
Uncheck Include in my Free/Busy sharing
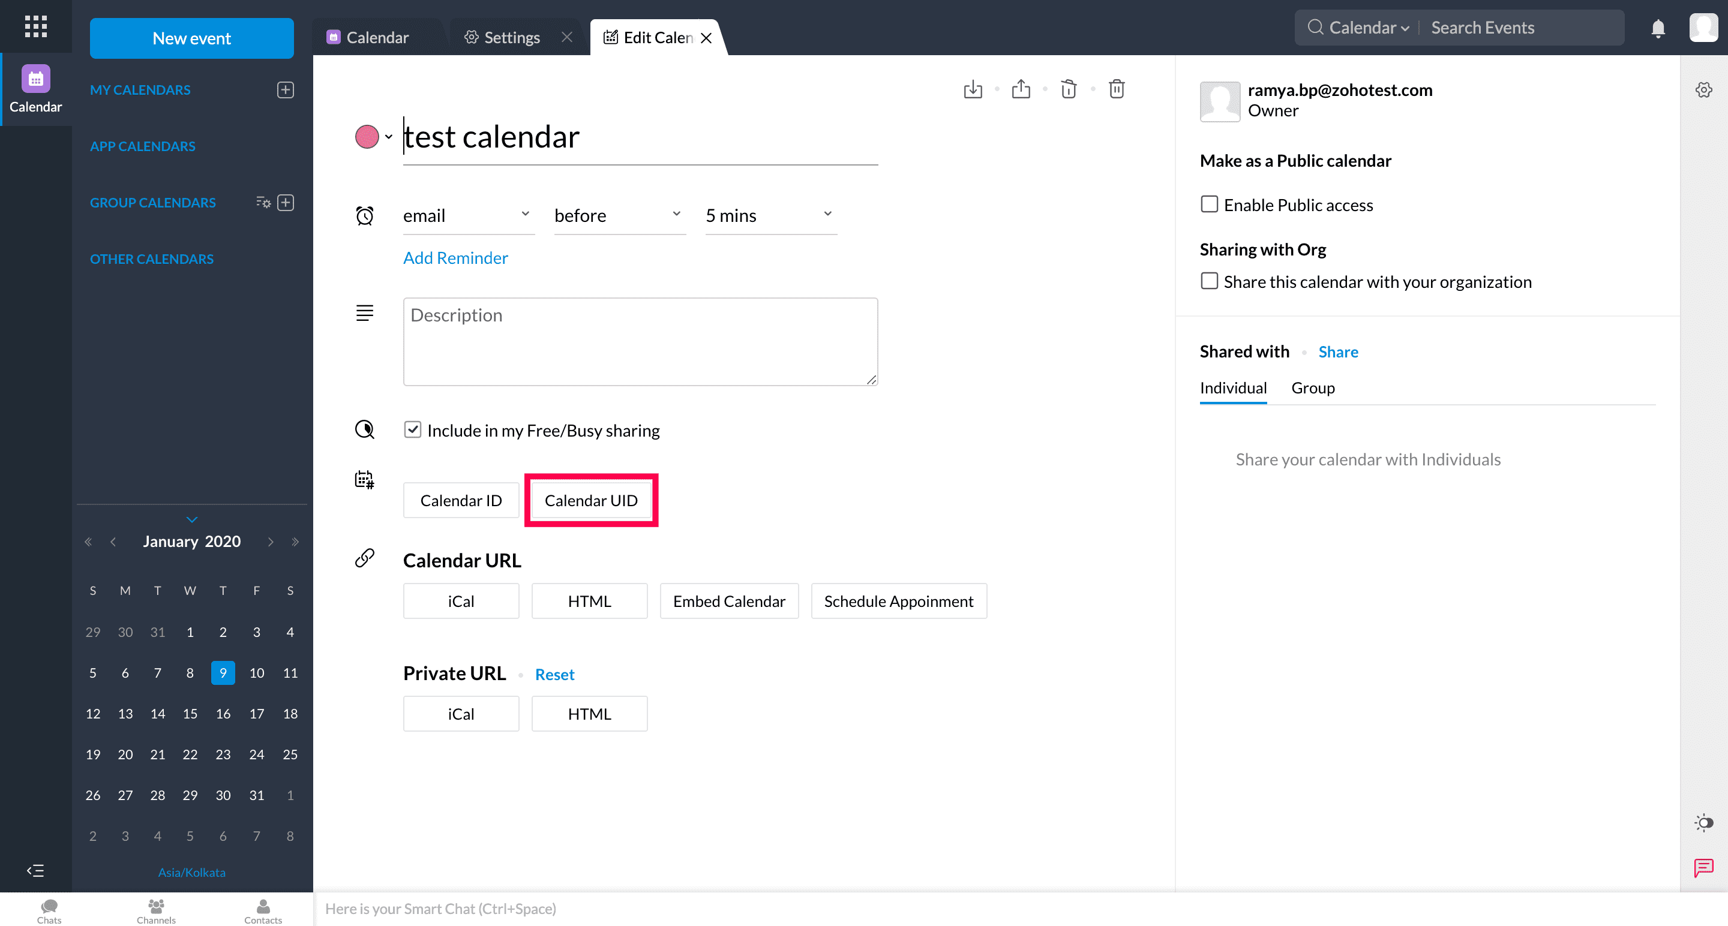point(413,430)
